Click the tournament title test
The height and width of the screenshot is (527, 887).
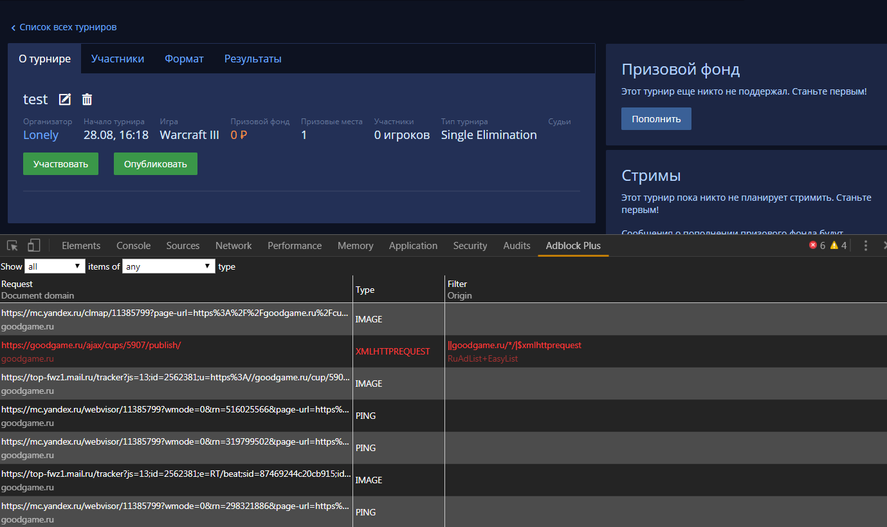tap(35, 99)
